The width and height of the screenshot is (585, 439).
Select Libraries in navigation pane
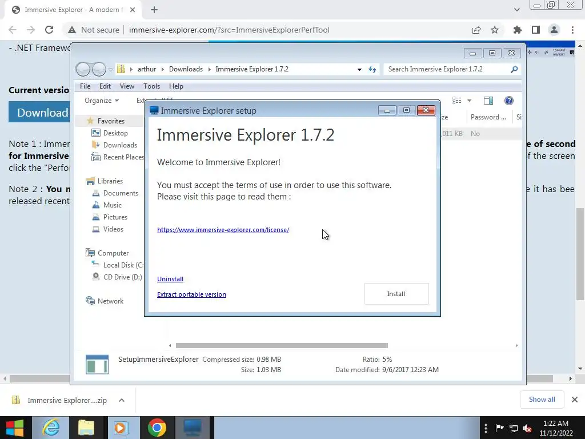105,181
